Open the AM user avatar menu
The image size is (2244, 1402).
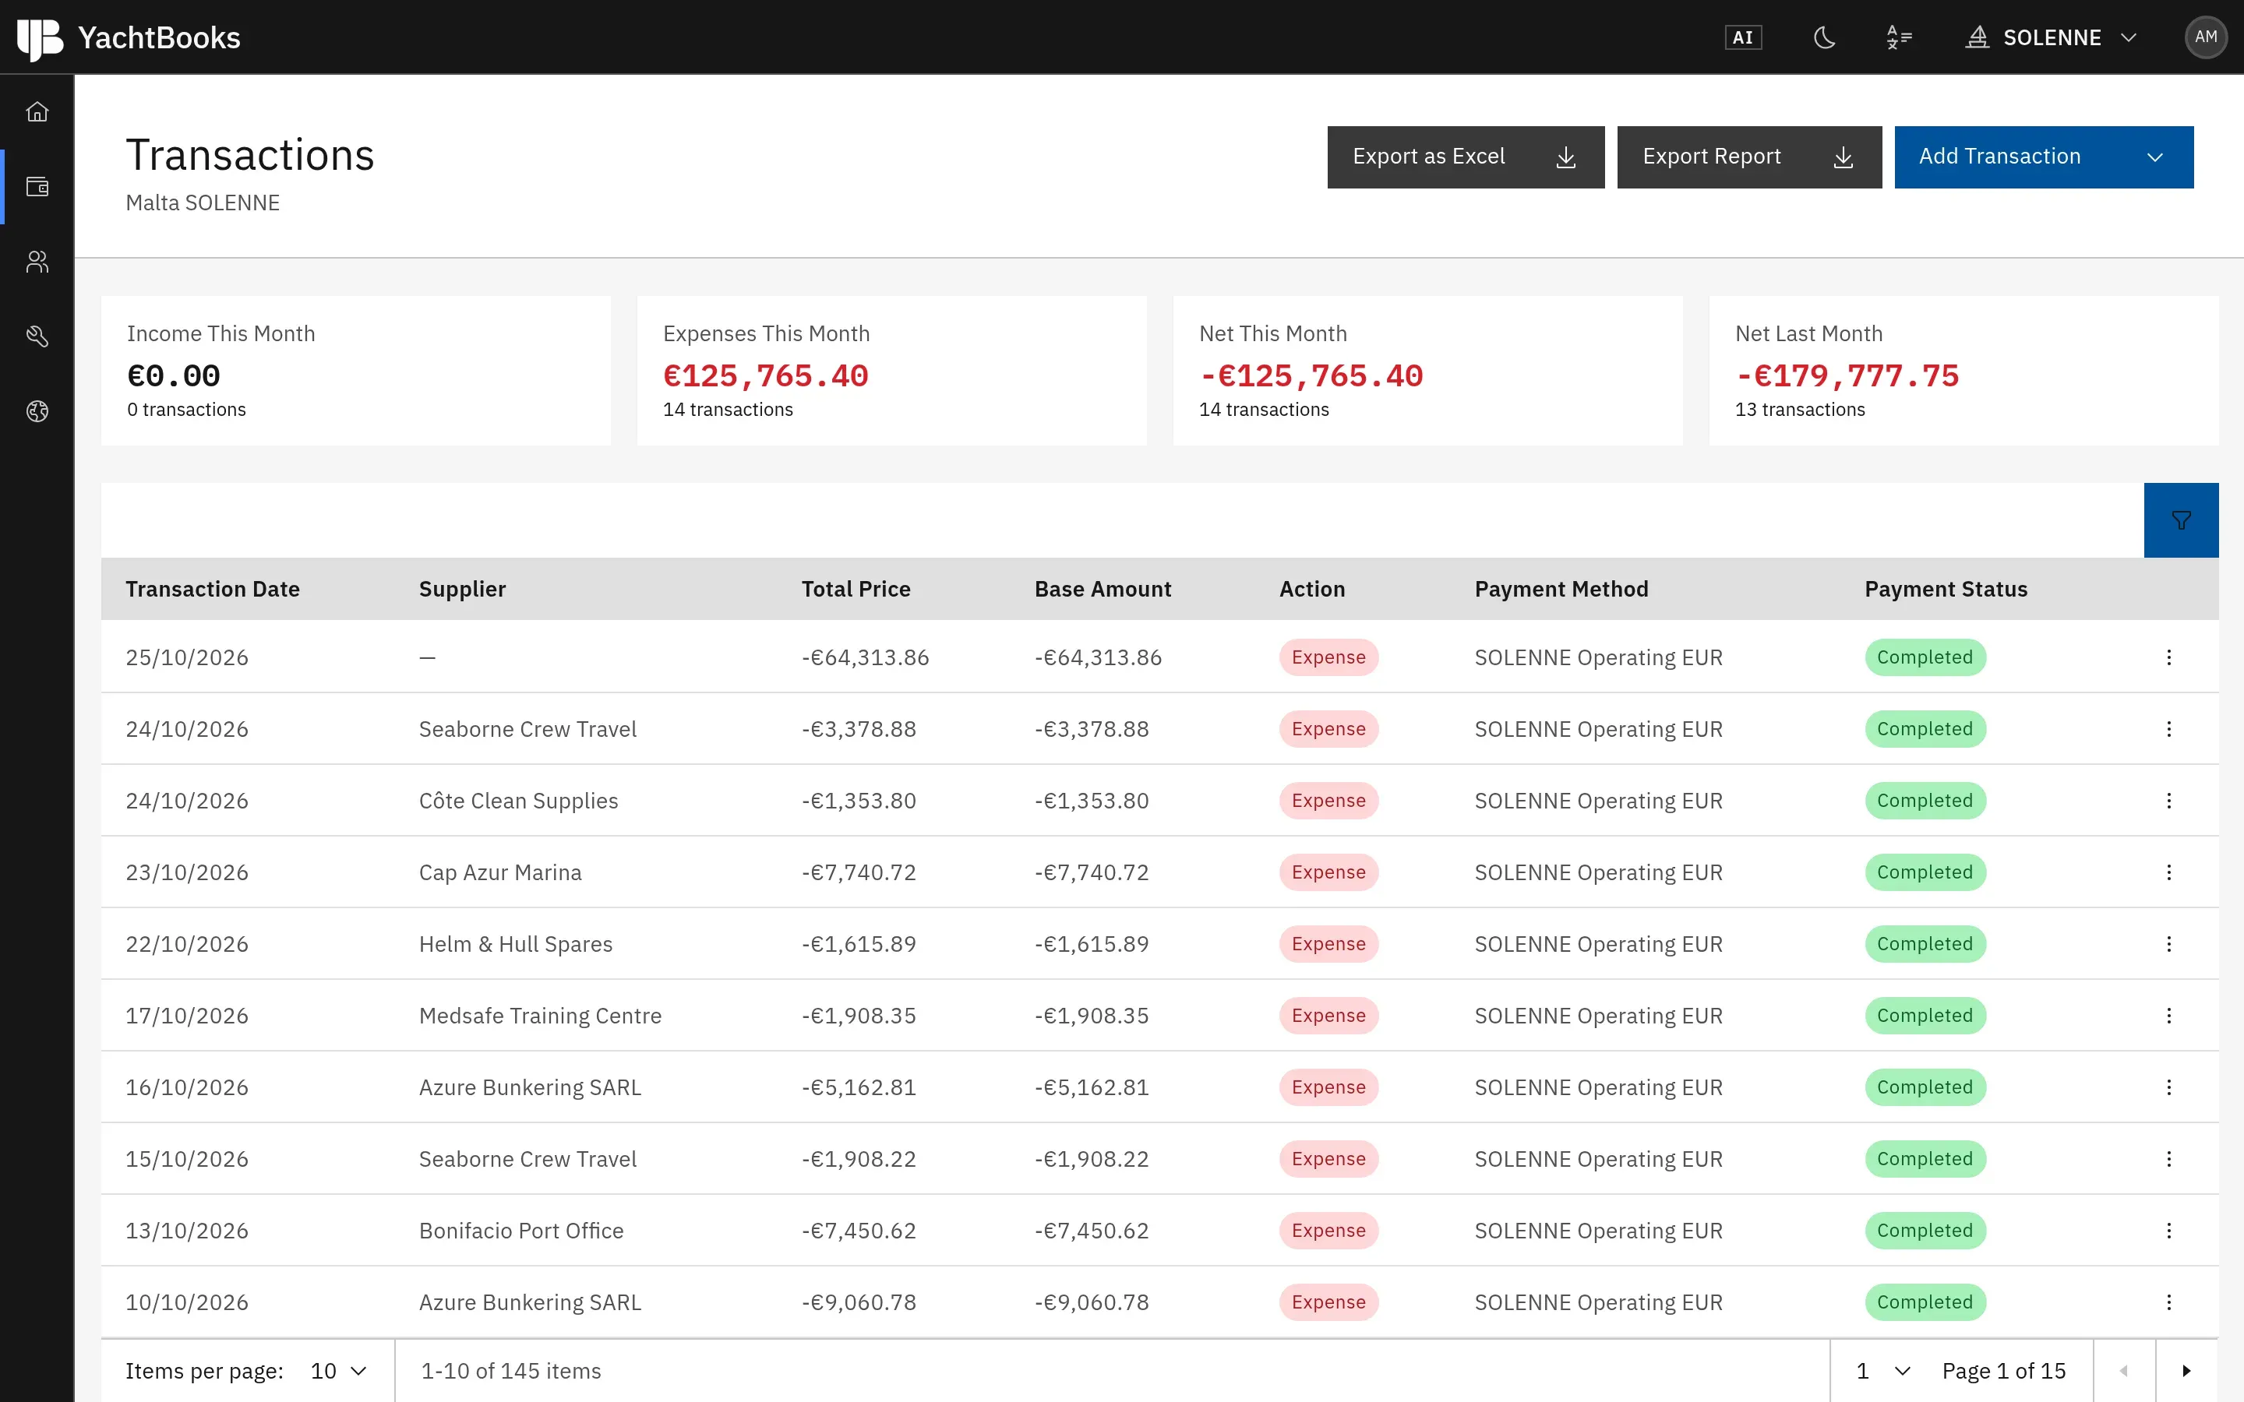(x=2205, y=38)
